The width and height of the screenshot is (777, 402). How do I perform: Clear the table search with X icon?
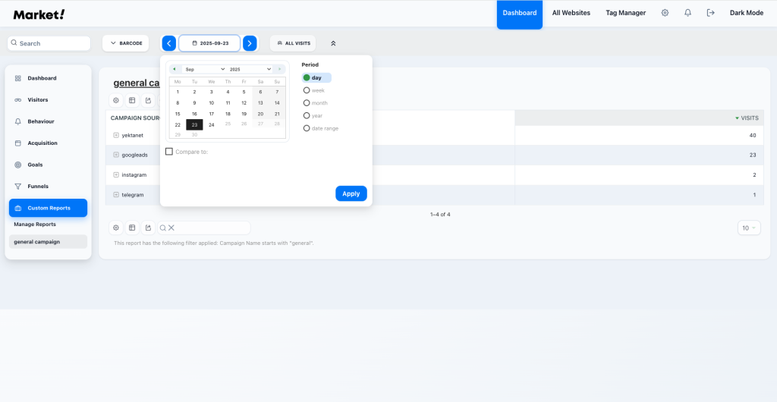[x=171, y=228]
